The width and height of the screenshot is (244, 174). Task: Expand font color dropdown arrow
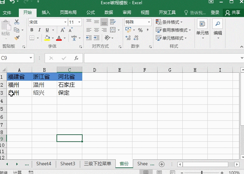point(64,38)
